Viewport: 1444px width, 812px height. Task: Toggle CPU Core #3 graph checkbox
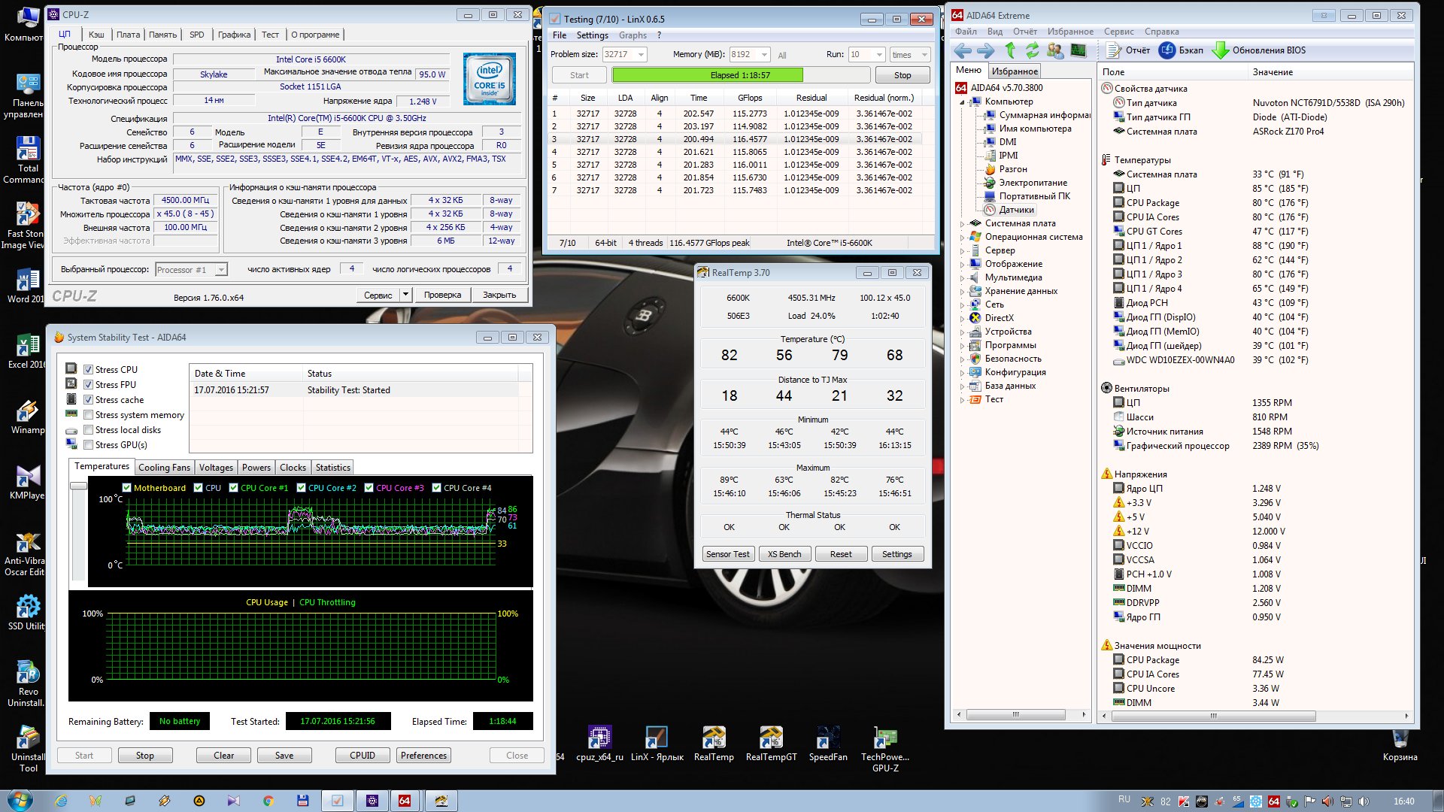[369, 488]
